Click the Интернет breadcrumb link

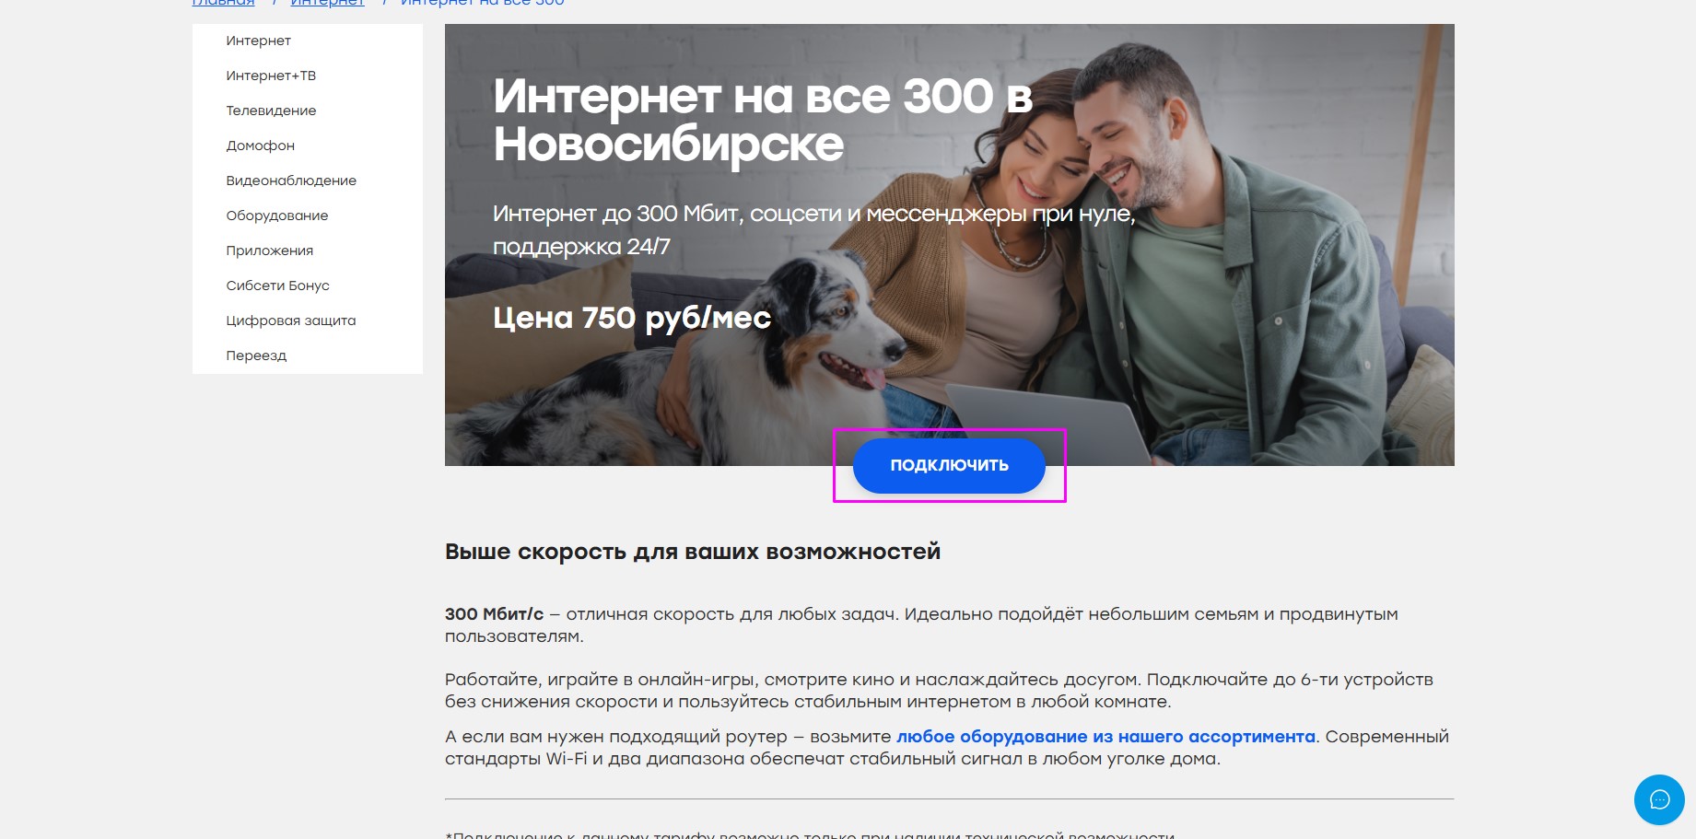(327, 3)
